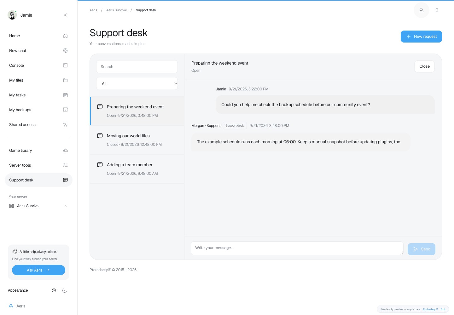Go to My backups
Screen dimensions: 454x315
click(38, 110)
